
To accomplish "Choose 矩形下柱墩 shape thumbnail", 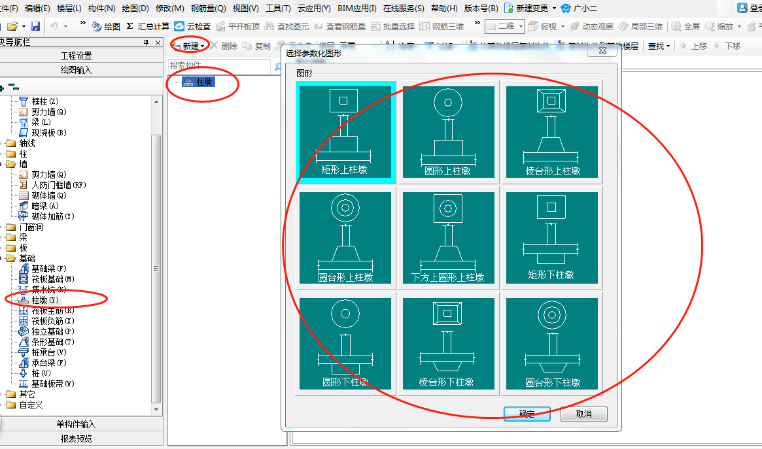I will 551,238.
